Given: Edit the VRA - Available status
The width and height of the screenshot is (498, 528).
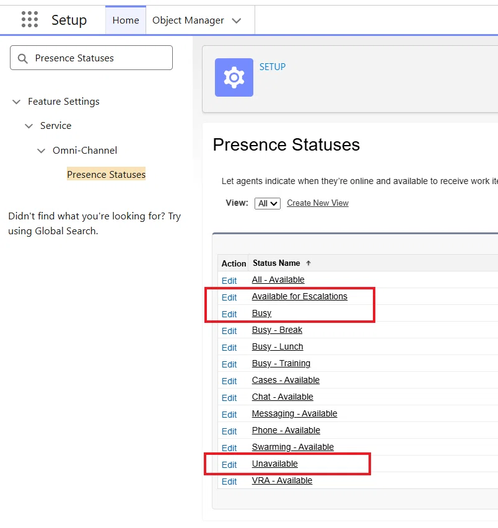Looking at the screenshot, I should (229, 482).
